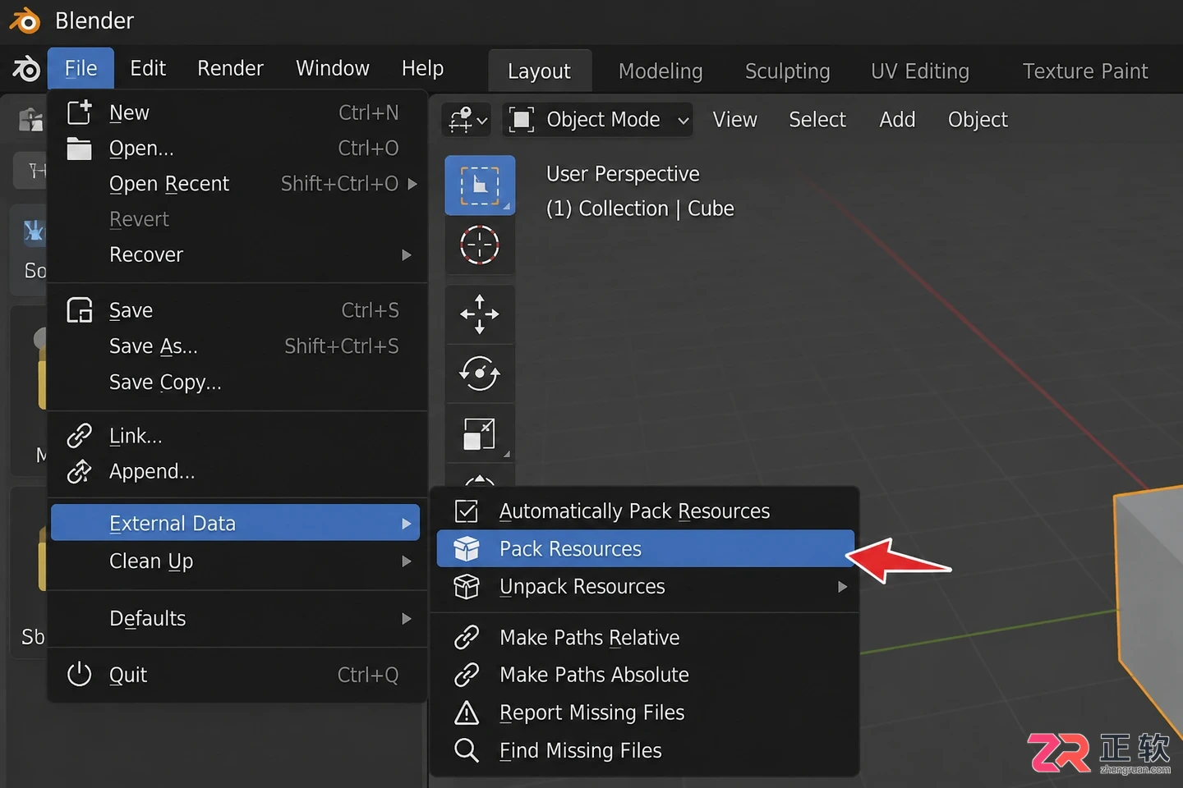The height and width of the screenshot is (788, 1183).
Task: Expand the Unpack Resources submenu
Action: (x=842, y=587)
